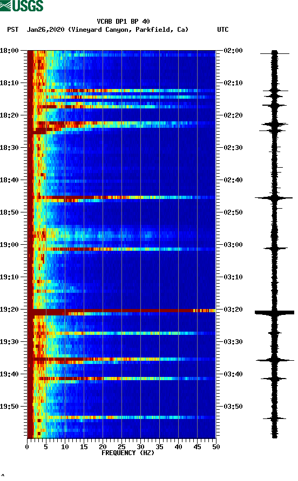Click the Vineyard Canyon, Parkfield, Ca location text
The height and width of the screenshot is (481, 298).
pyautogui.click(x=128, y=30)
